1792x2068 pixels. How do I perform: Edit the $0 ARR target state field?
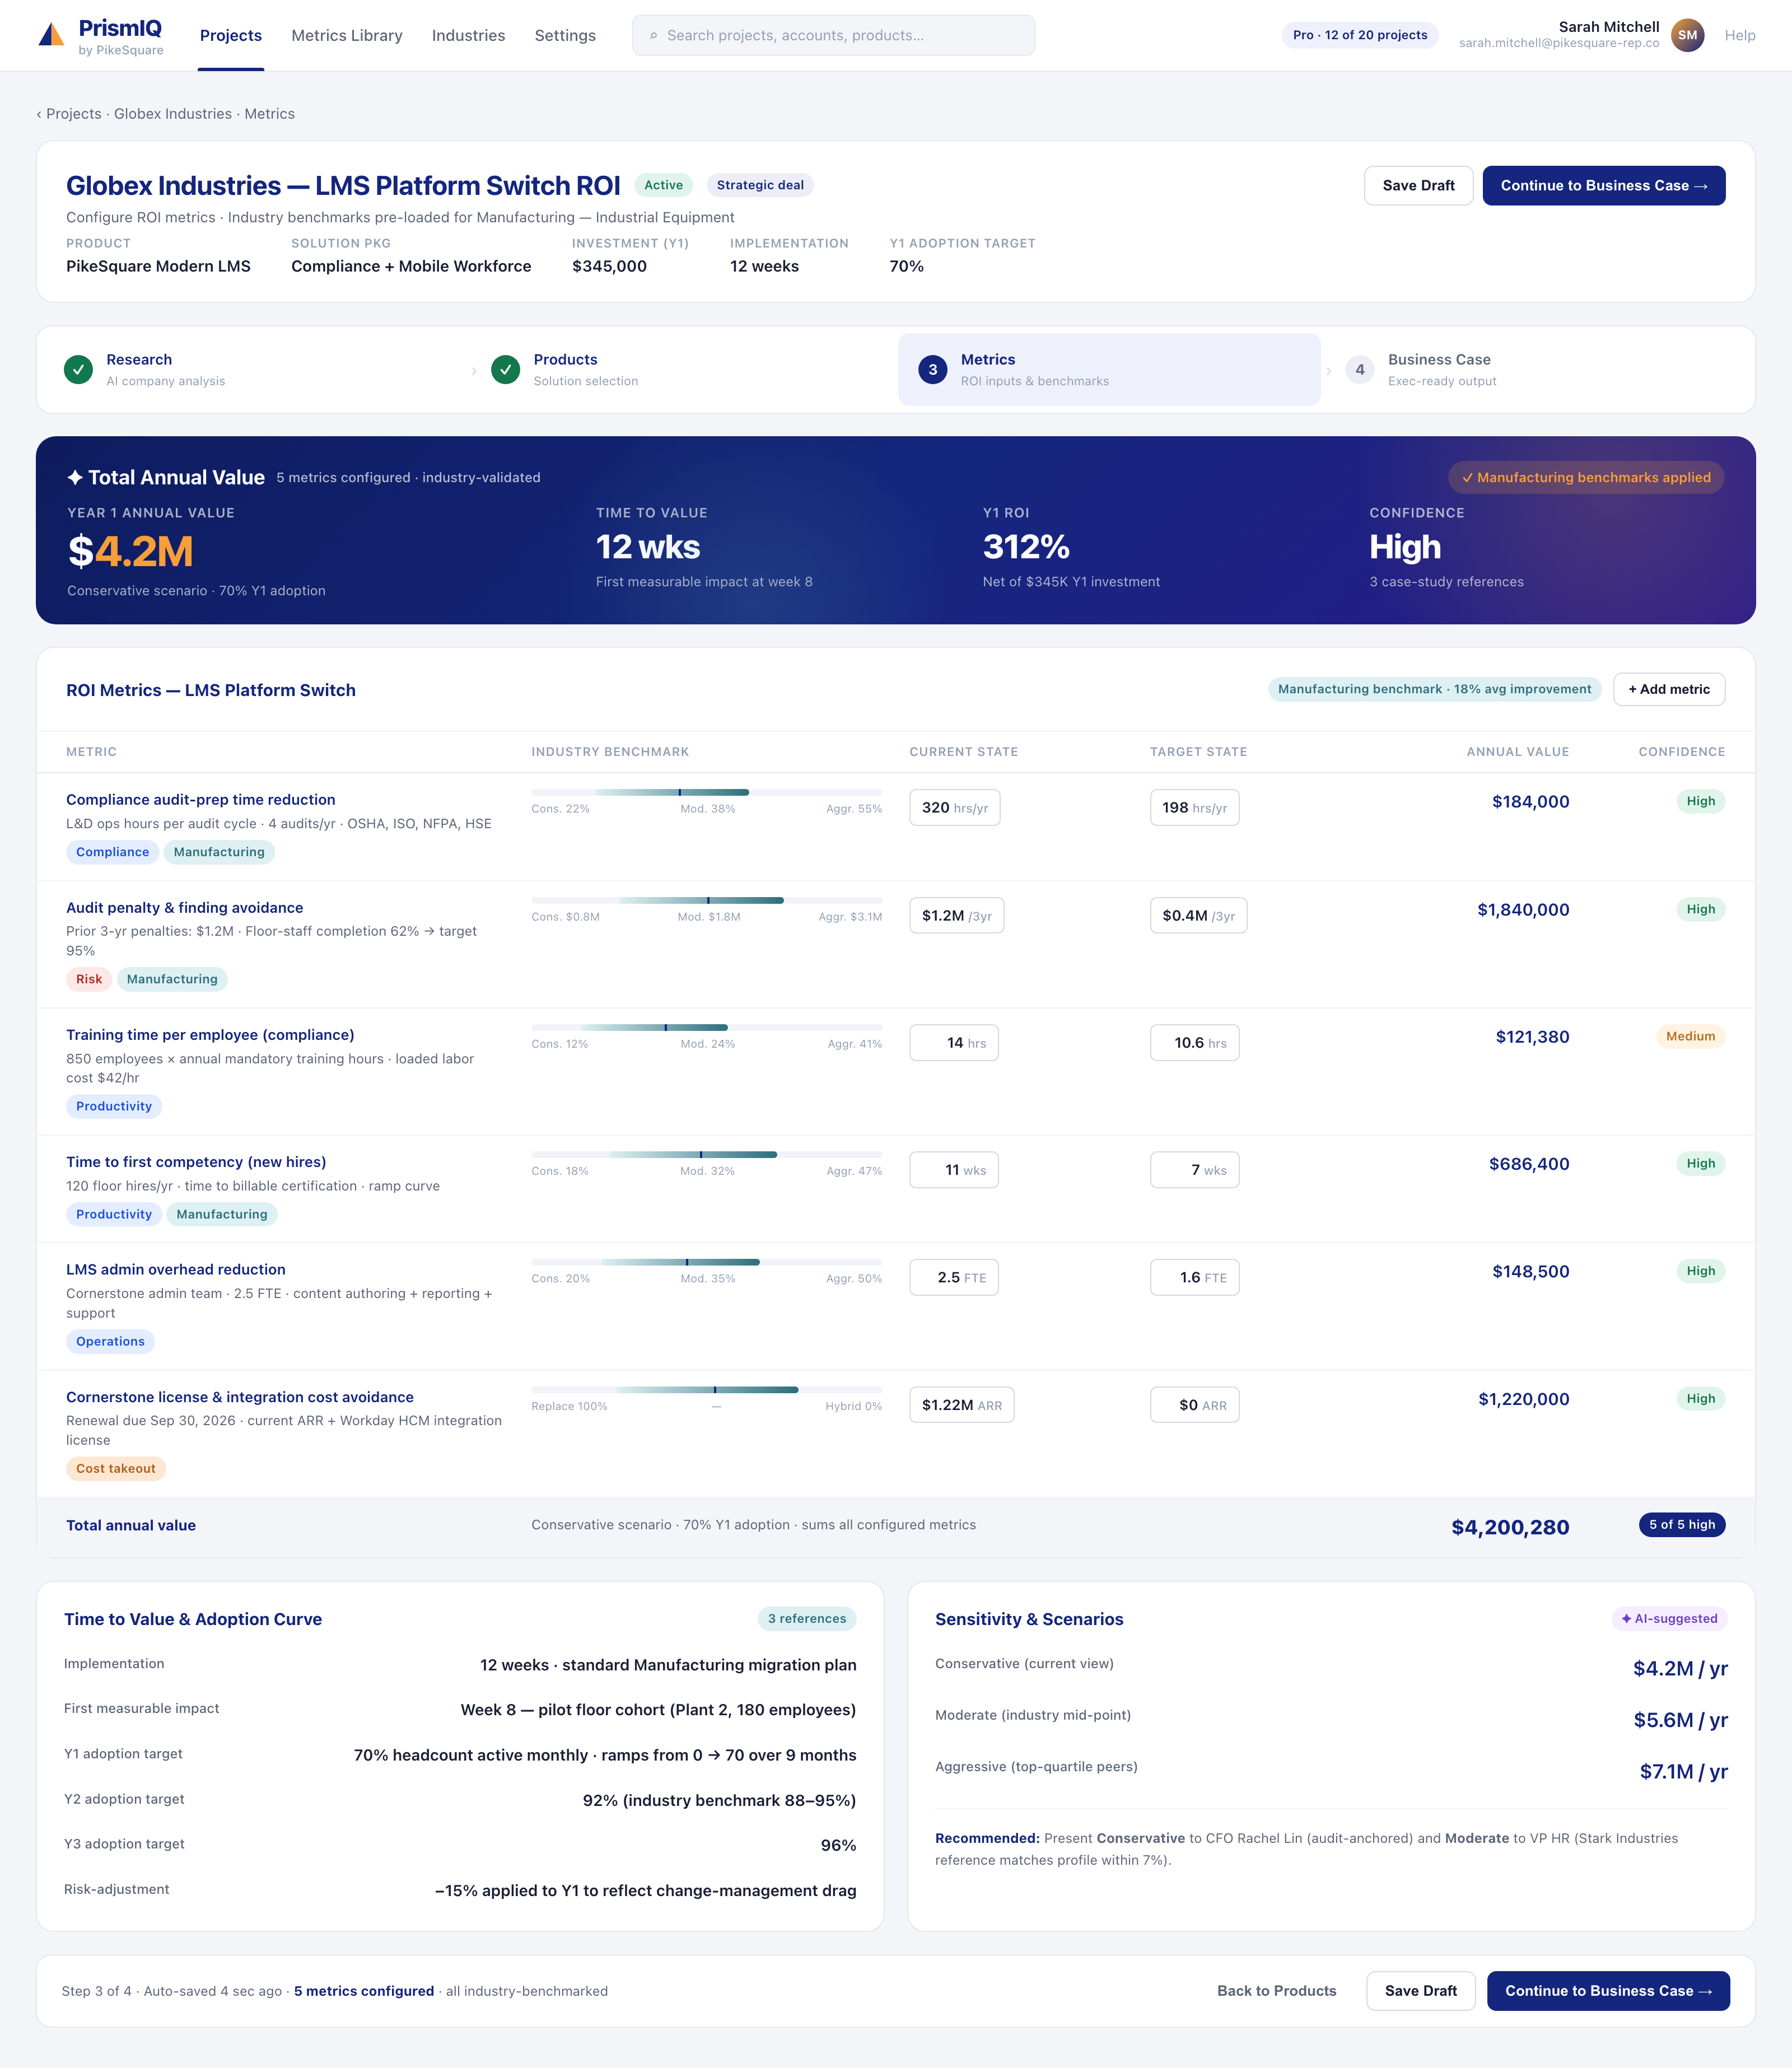[1194, 1405]
